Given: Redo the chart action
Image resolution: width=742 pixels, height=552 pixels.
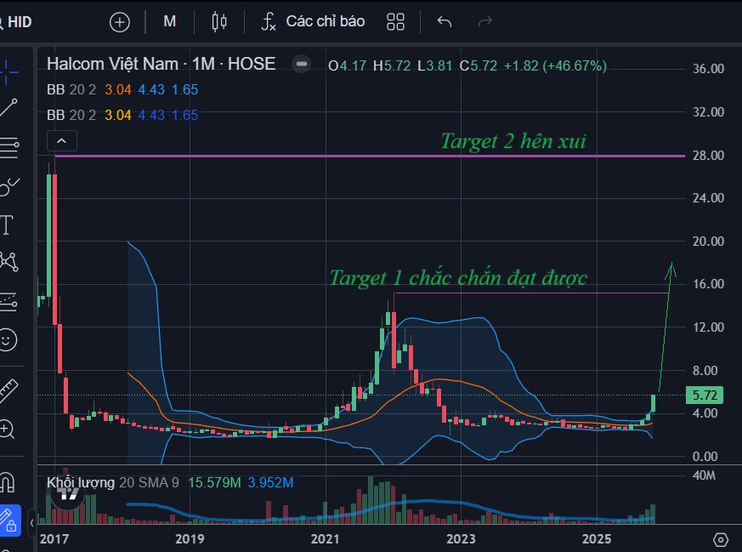Looking at the screenshot, I should [x=485, y=22].
